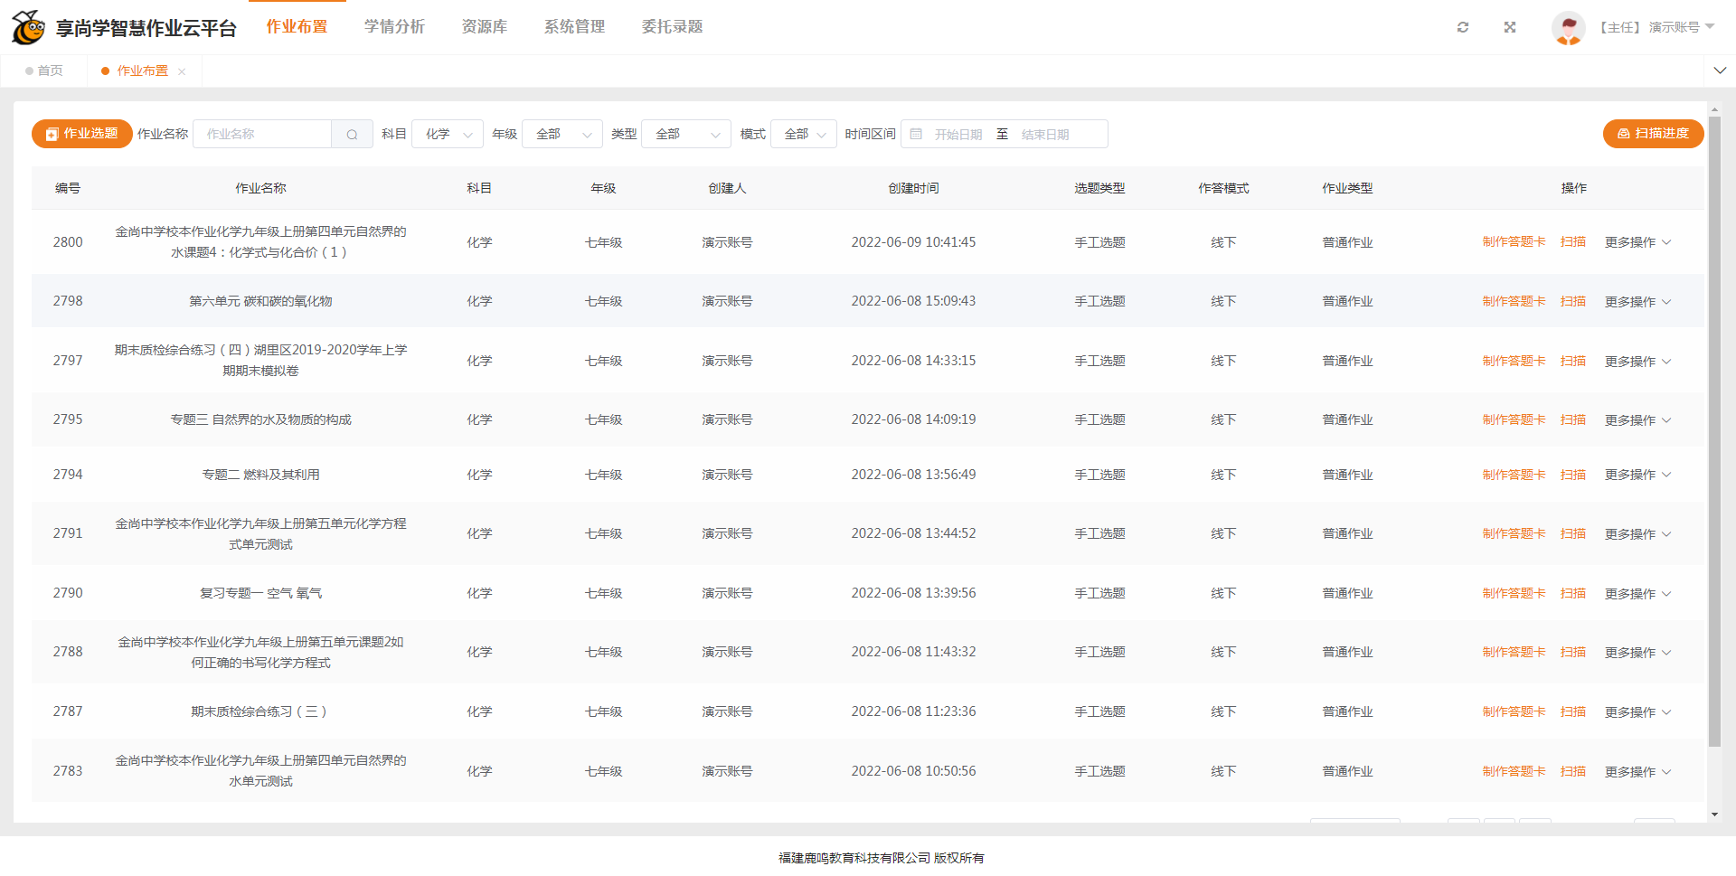Click the 创建时间 column header
Screen dimensions: 1736x876
(913, 188)
